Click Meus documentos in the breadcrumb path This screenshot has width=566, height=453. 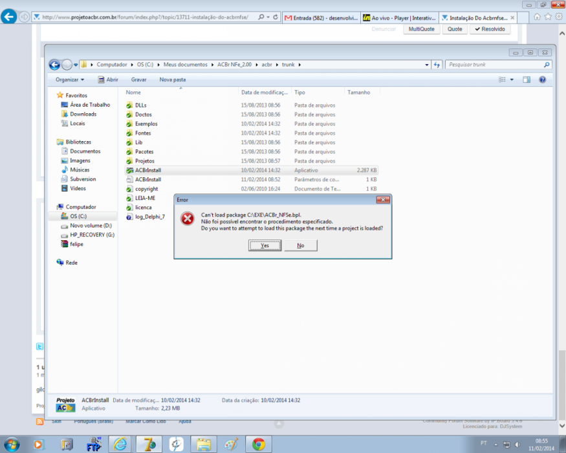[x=185, y=65]
